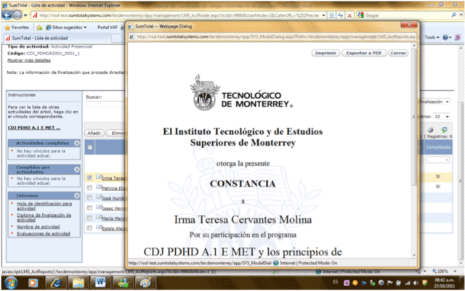Open the Portal VAF favorites link

tap(108, 28)
